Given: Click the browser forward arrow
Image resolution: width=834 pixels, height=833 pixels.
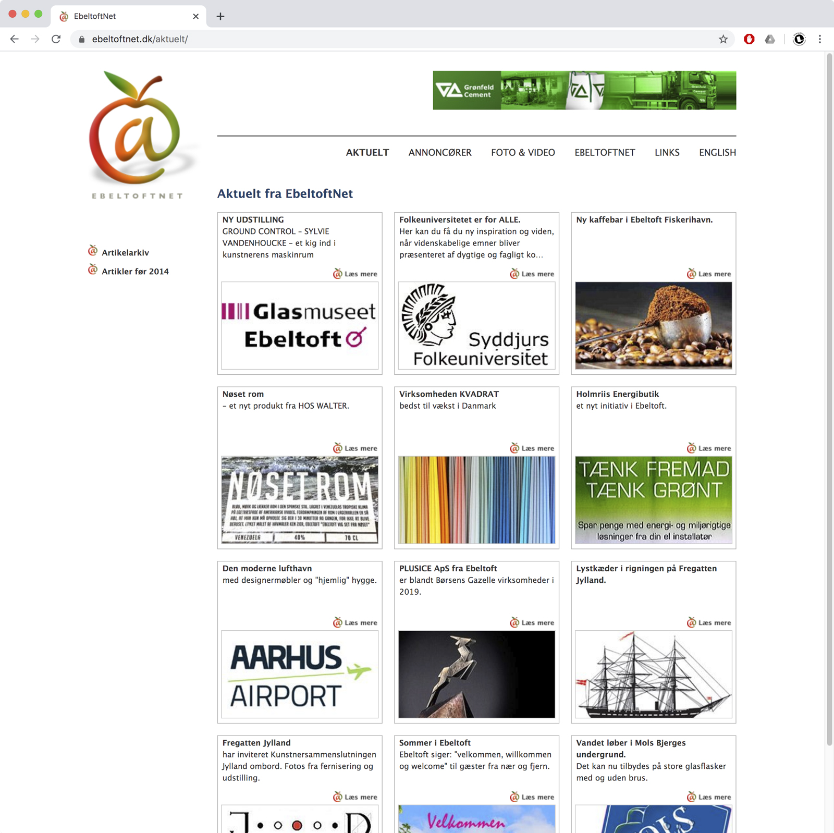Looking at the screenshot, I should [35, 39].
